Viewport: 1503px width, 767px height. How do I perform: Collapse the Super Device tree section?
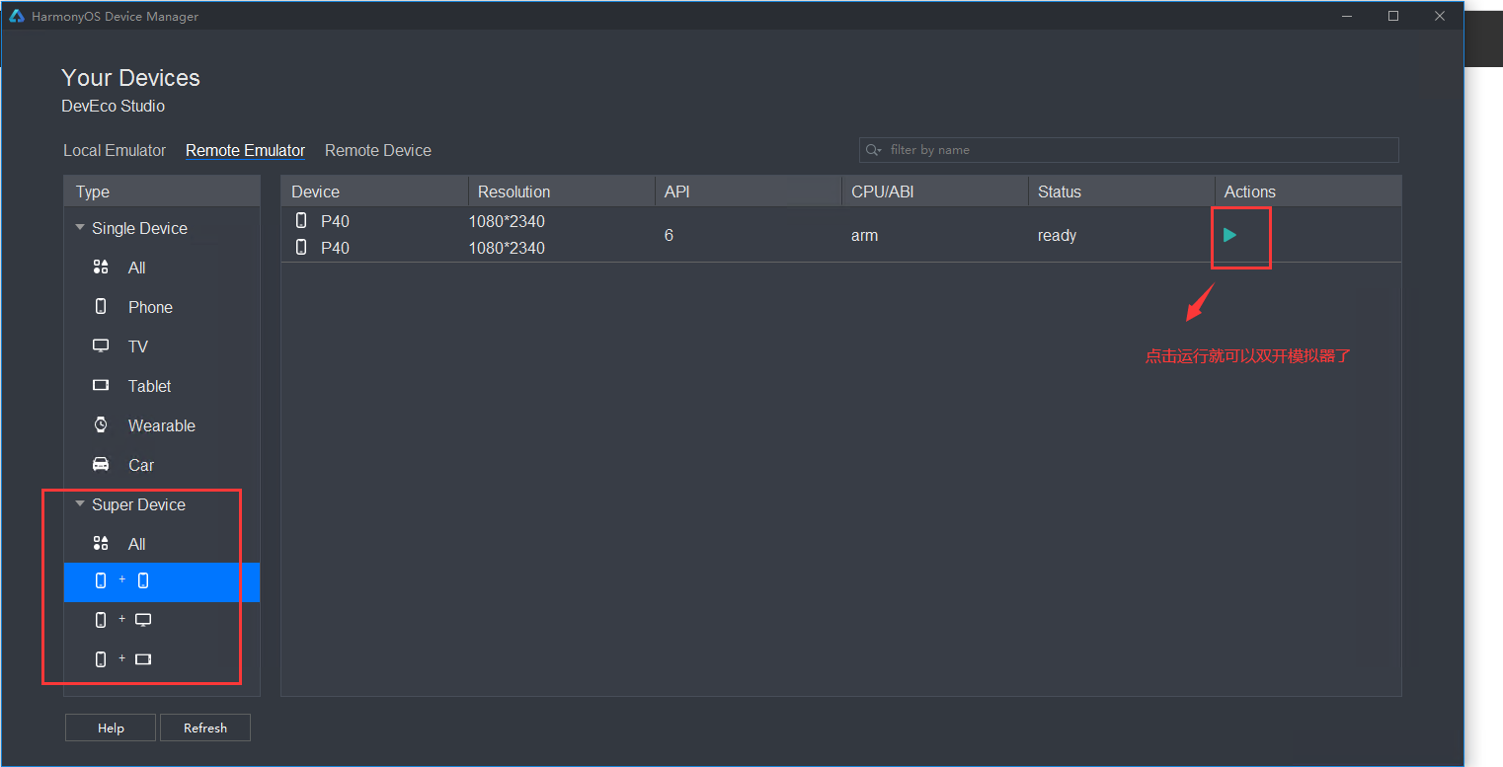point(80,503)
